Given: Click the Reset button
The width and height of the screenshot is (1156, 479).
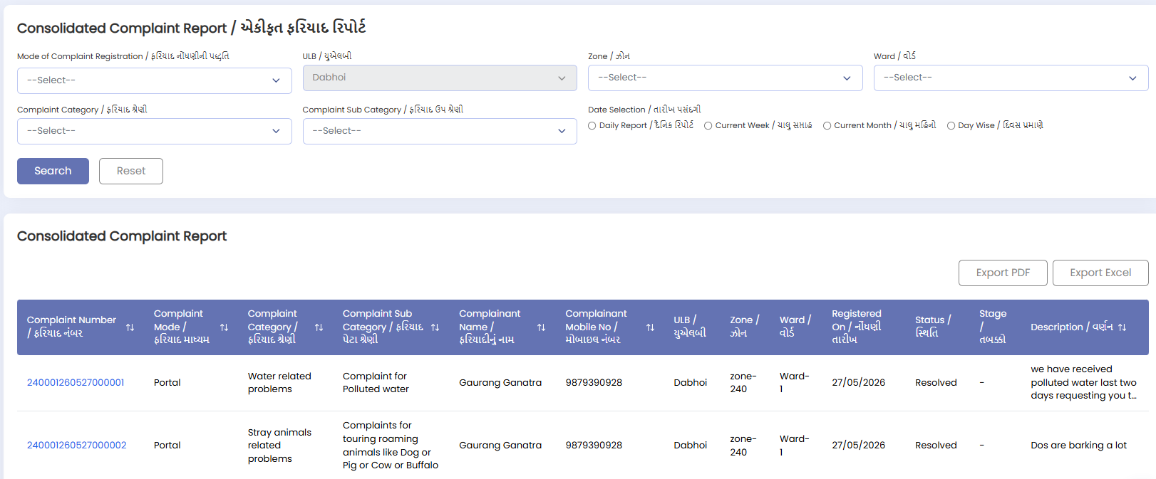Looking at the screenshot, I should [131, 171].
